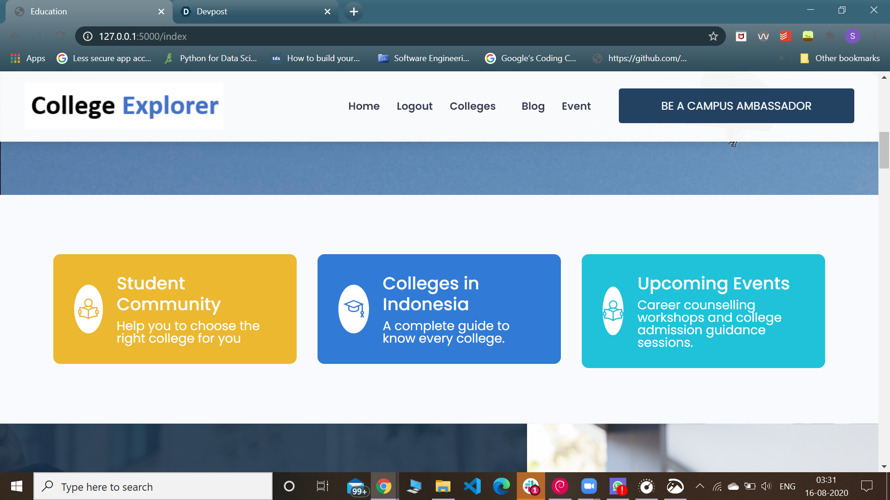Open Zoom from the taskbar

(589, 486)
